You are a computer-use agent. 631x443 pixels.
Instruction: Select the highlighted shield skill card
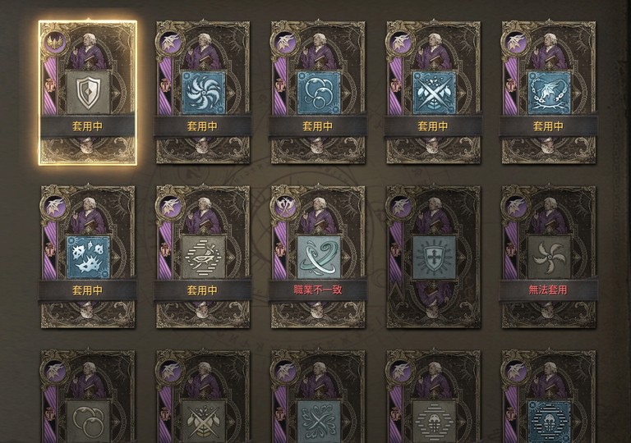(88, 93)
